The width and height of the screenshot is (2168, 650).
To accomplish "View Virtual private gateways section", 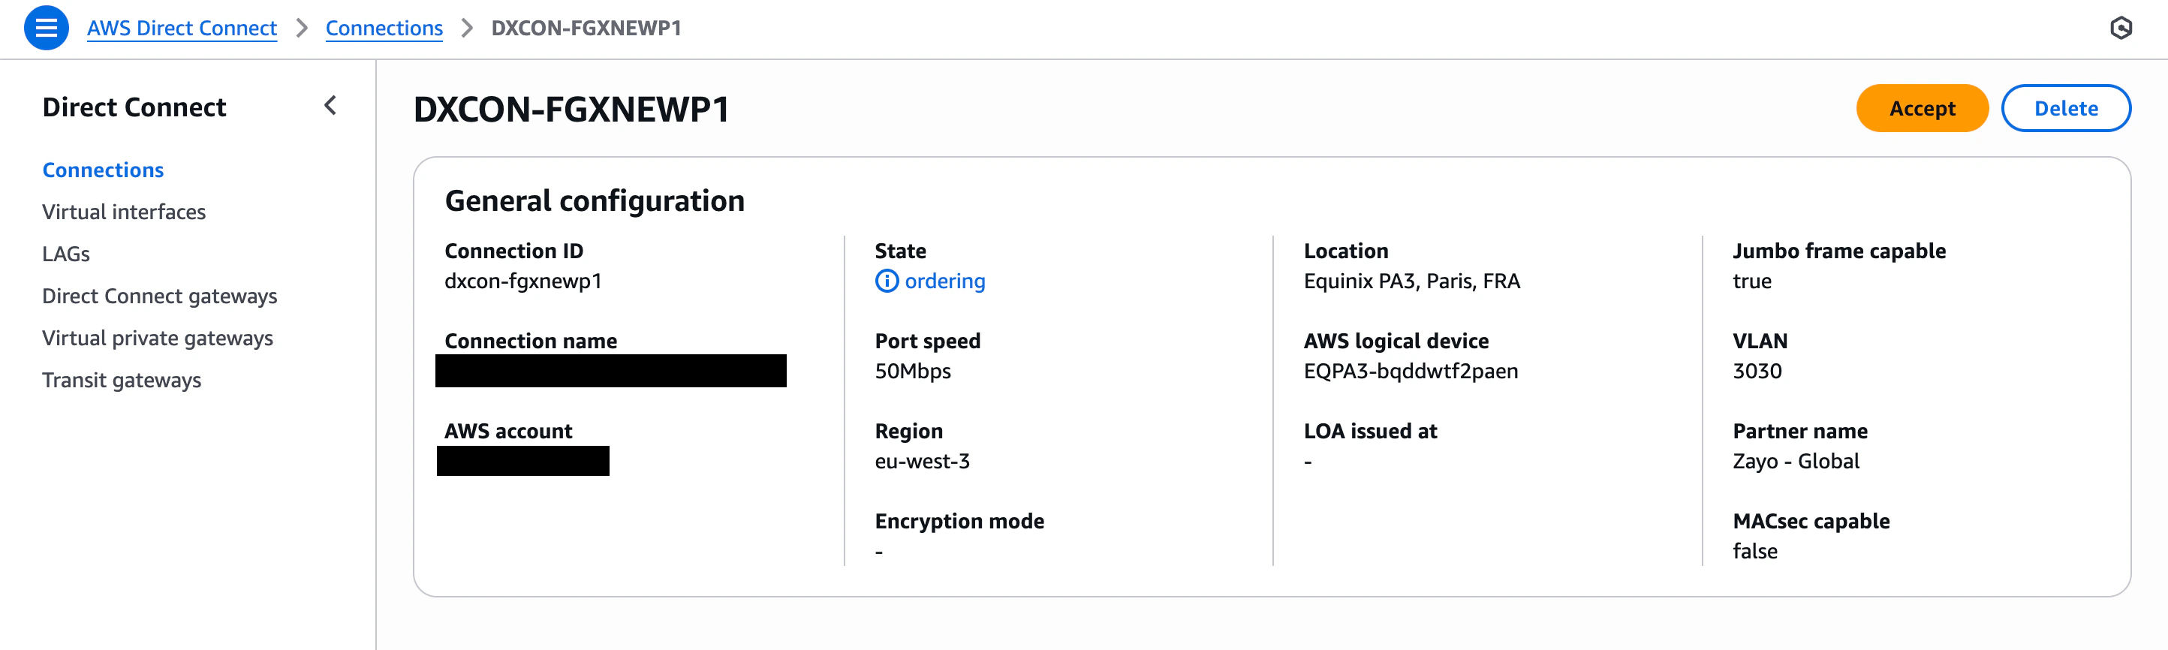I will click(x=158, y=339).
